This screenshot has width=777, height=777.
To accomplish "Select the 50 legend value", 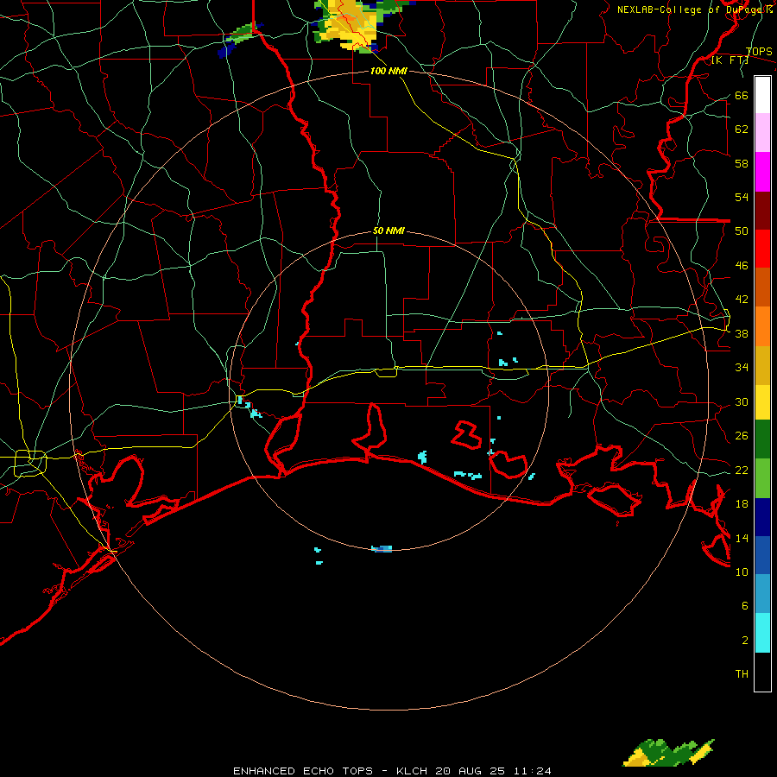I will (742, 231).
